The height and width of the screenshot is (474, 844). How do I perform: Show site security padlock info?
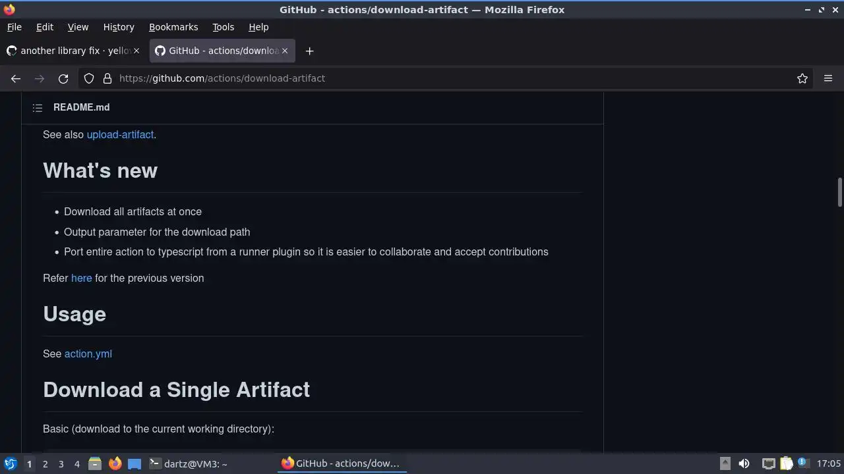tap(107, 78)
